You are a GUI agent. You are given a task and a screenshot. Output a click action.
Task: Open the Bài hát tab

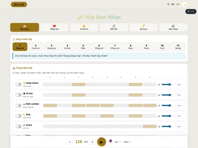[114, 27]
